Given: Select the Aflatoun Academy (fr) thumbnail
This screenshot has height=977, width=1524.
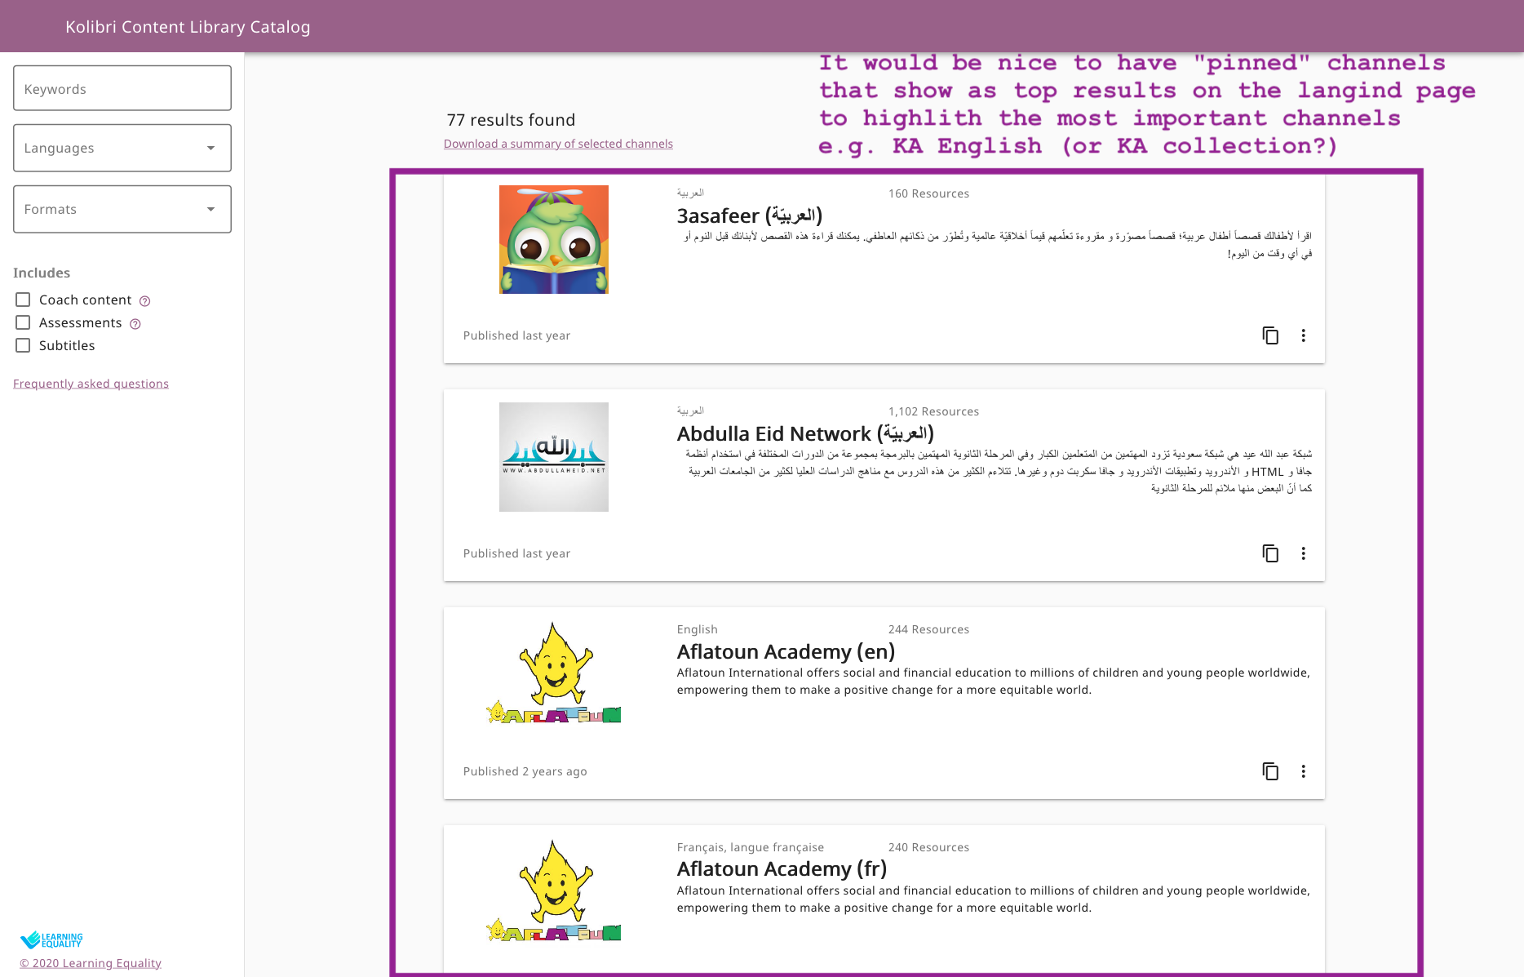Looking at the screenshot, I should (554, 891).
